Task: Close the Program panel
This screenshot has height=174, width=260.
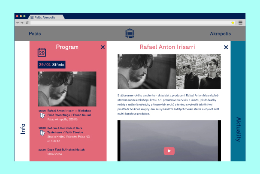Action: point(103,47)
